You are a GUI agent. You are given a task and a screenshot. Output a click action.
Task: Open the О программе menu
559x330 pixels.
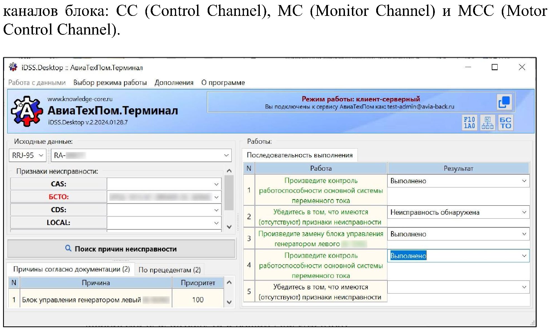coord(223,83)
